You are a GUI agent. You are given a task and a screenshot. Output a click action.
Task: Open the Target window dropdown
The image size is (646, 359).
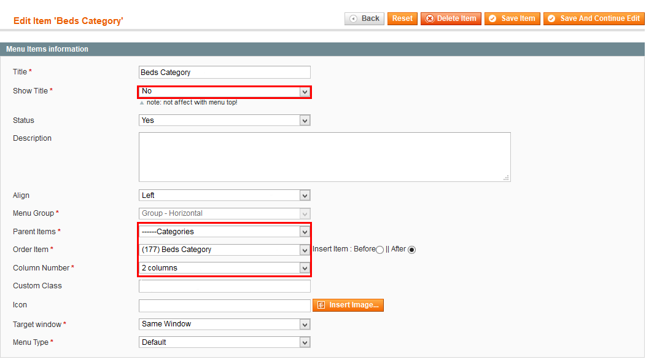coord(225,324)
